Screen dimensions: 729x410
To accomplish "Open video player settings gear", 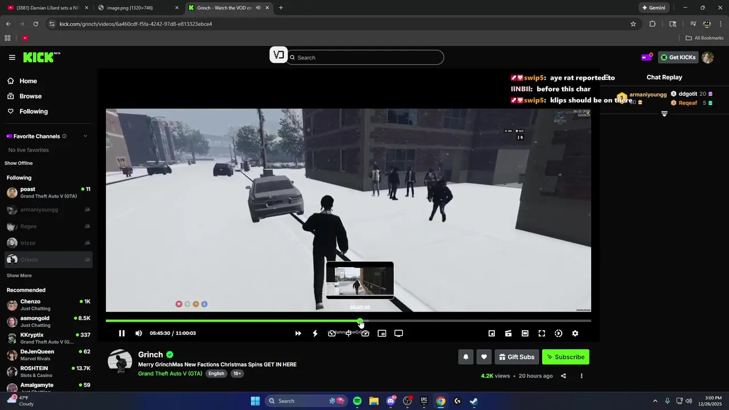I will click(575, 333).
